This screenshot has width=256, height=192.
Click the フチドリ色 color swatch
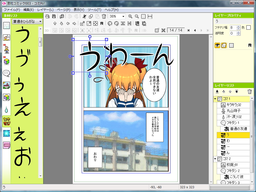[x=248, y=27]
